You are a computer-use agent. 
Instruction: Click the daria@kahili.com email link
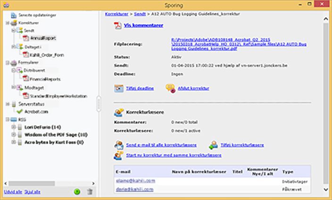point(135,190)
